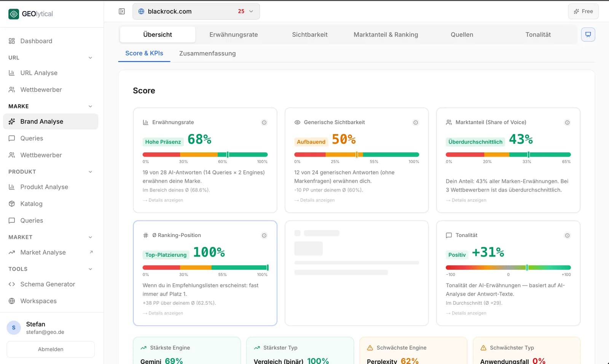
Task: Switch to Marktanteil & Ranking tab
Action: click(386, 35)
